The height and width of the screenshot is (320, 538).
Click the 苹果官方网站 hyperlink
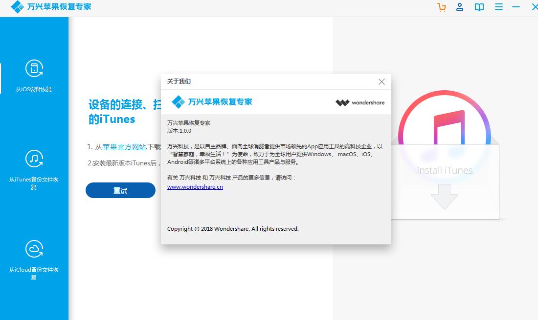click(124, 147)
